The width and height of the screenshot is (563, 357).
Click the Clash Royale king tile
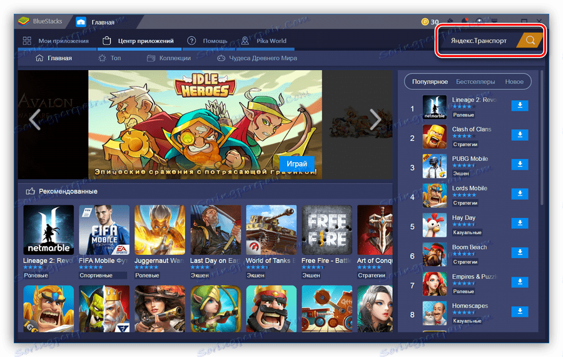coord(271,309)
